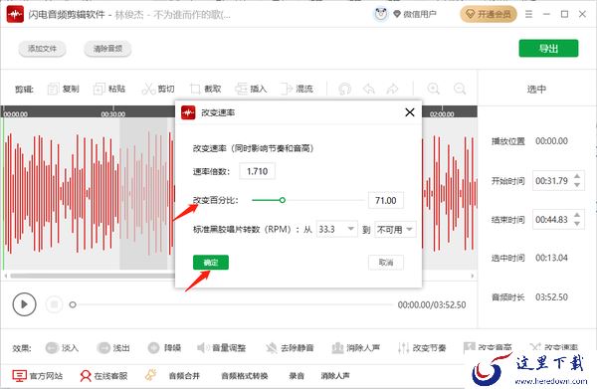Click the Copy (复制) edit tool
Image resolution: width=597 pixels, height=389 pixels.
click(64, 90)
